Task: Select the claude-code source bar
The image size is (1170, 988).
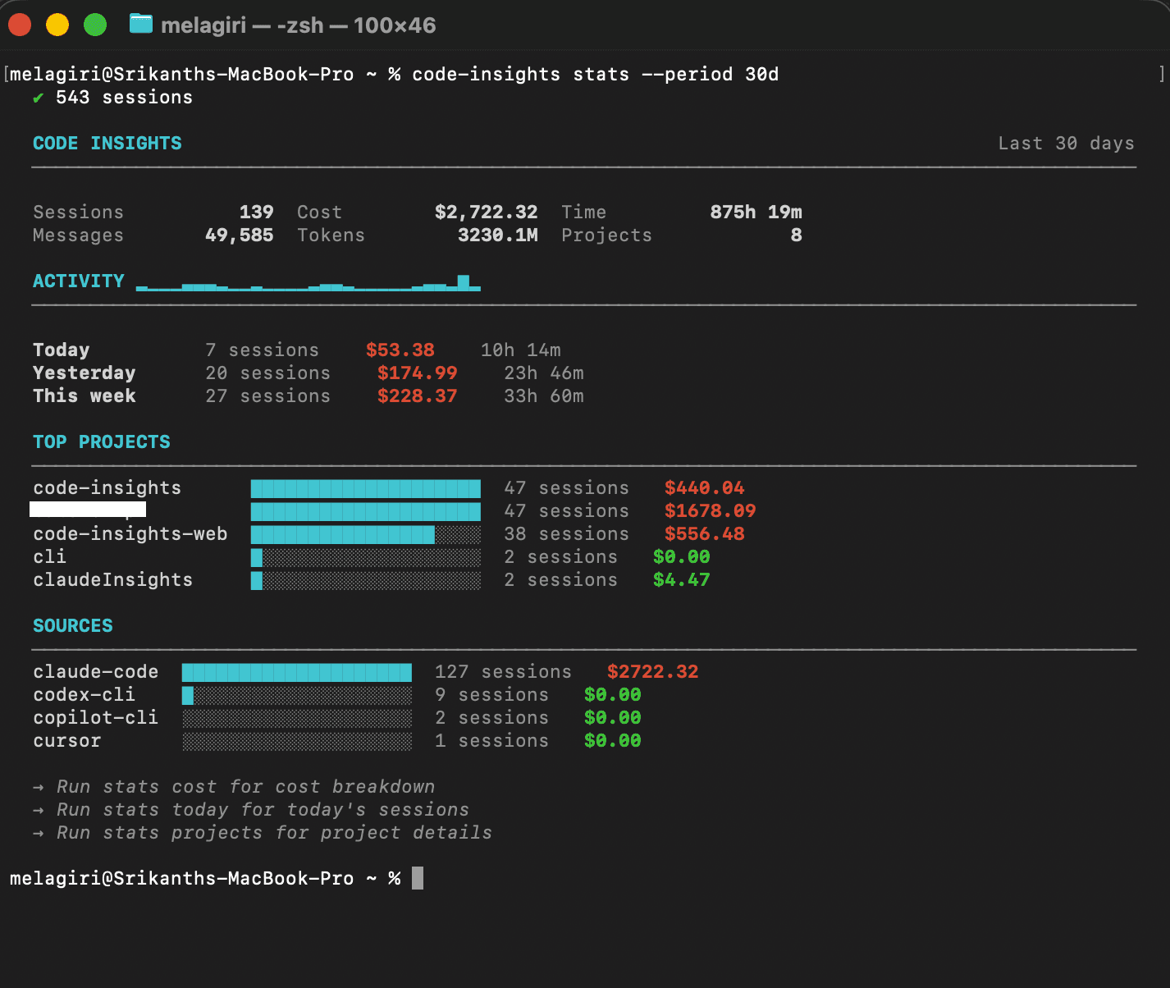Action: tap(295, 671)
